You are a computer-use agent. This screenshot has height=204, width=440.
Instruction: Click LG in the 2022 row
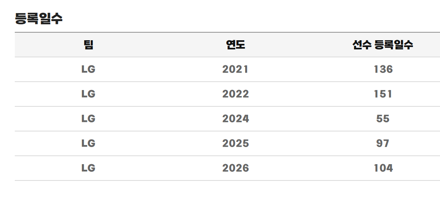[88, 94]
